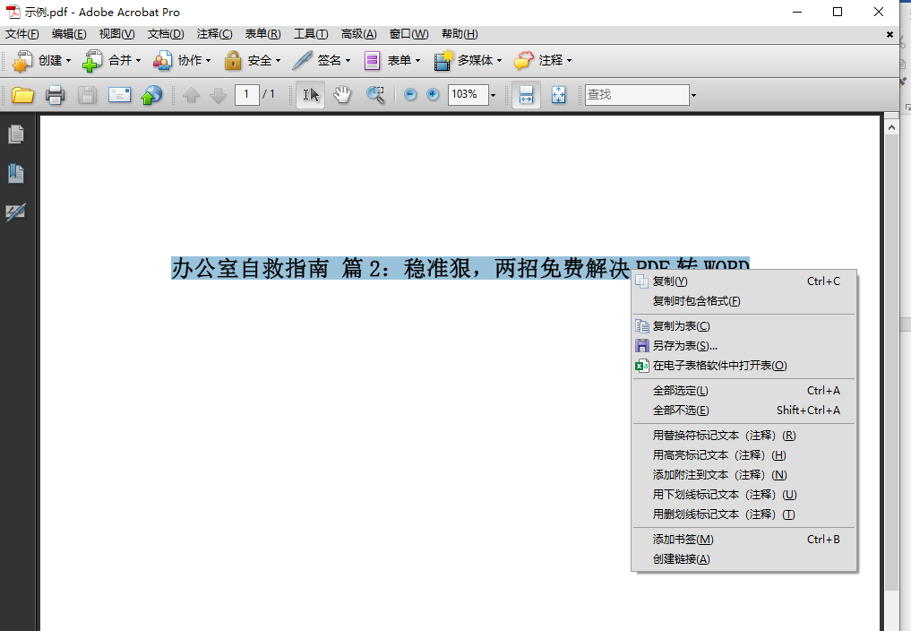This screenshot has width=911, height=631.
Task: Click the Save floppy disk icon
Action: point(87,95)
